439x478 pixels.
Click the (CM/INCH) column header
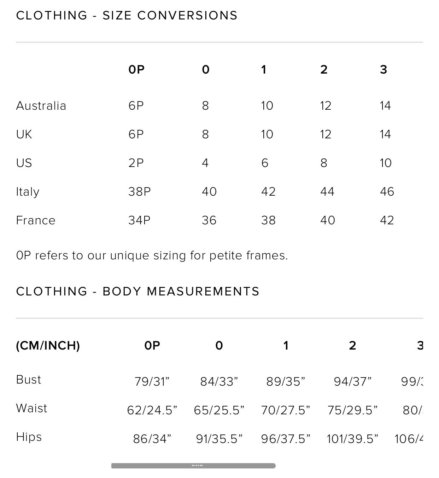coord(48,346)
